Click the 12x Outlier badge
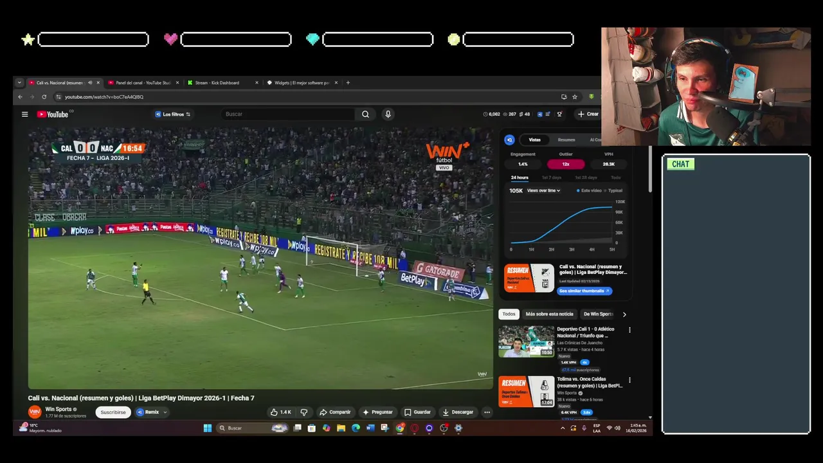Viewport: 823px width, 463px height. coord(566,164)
